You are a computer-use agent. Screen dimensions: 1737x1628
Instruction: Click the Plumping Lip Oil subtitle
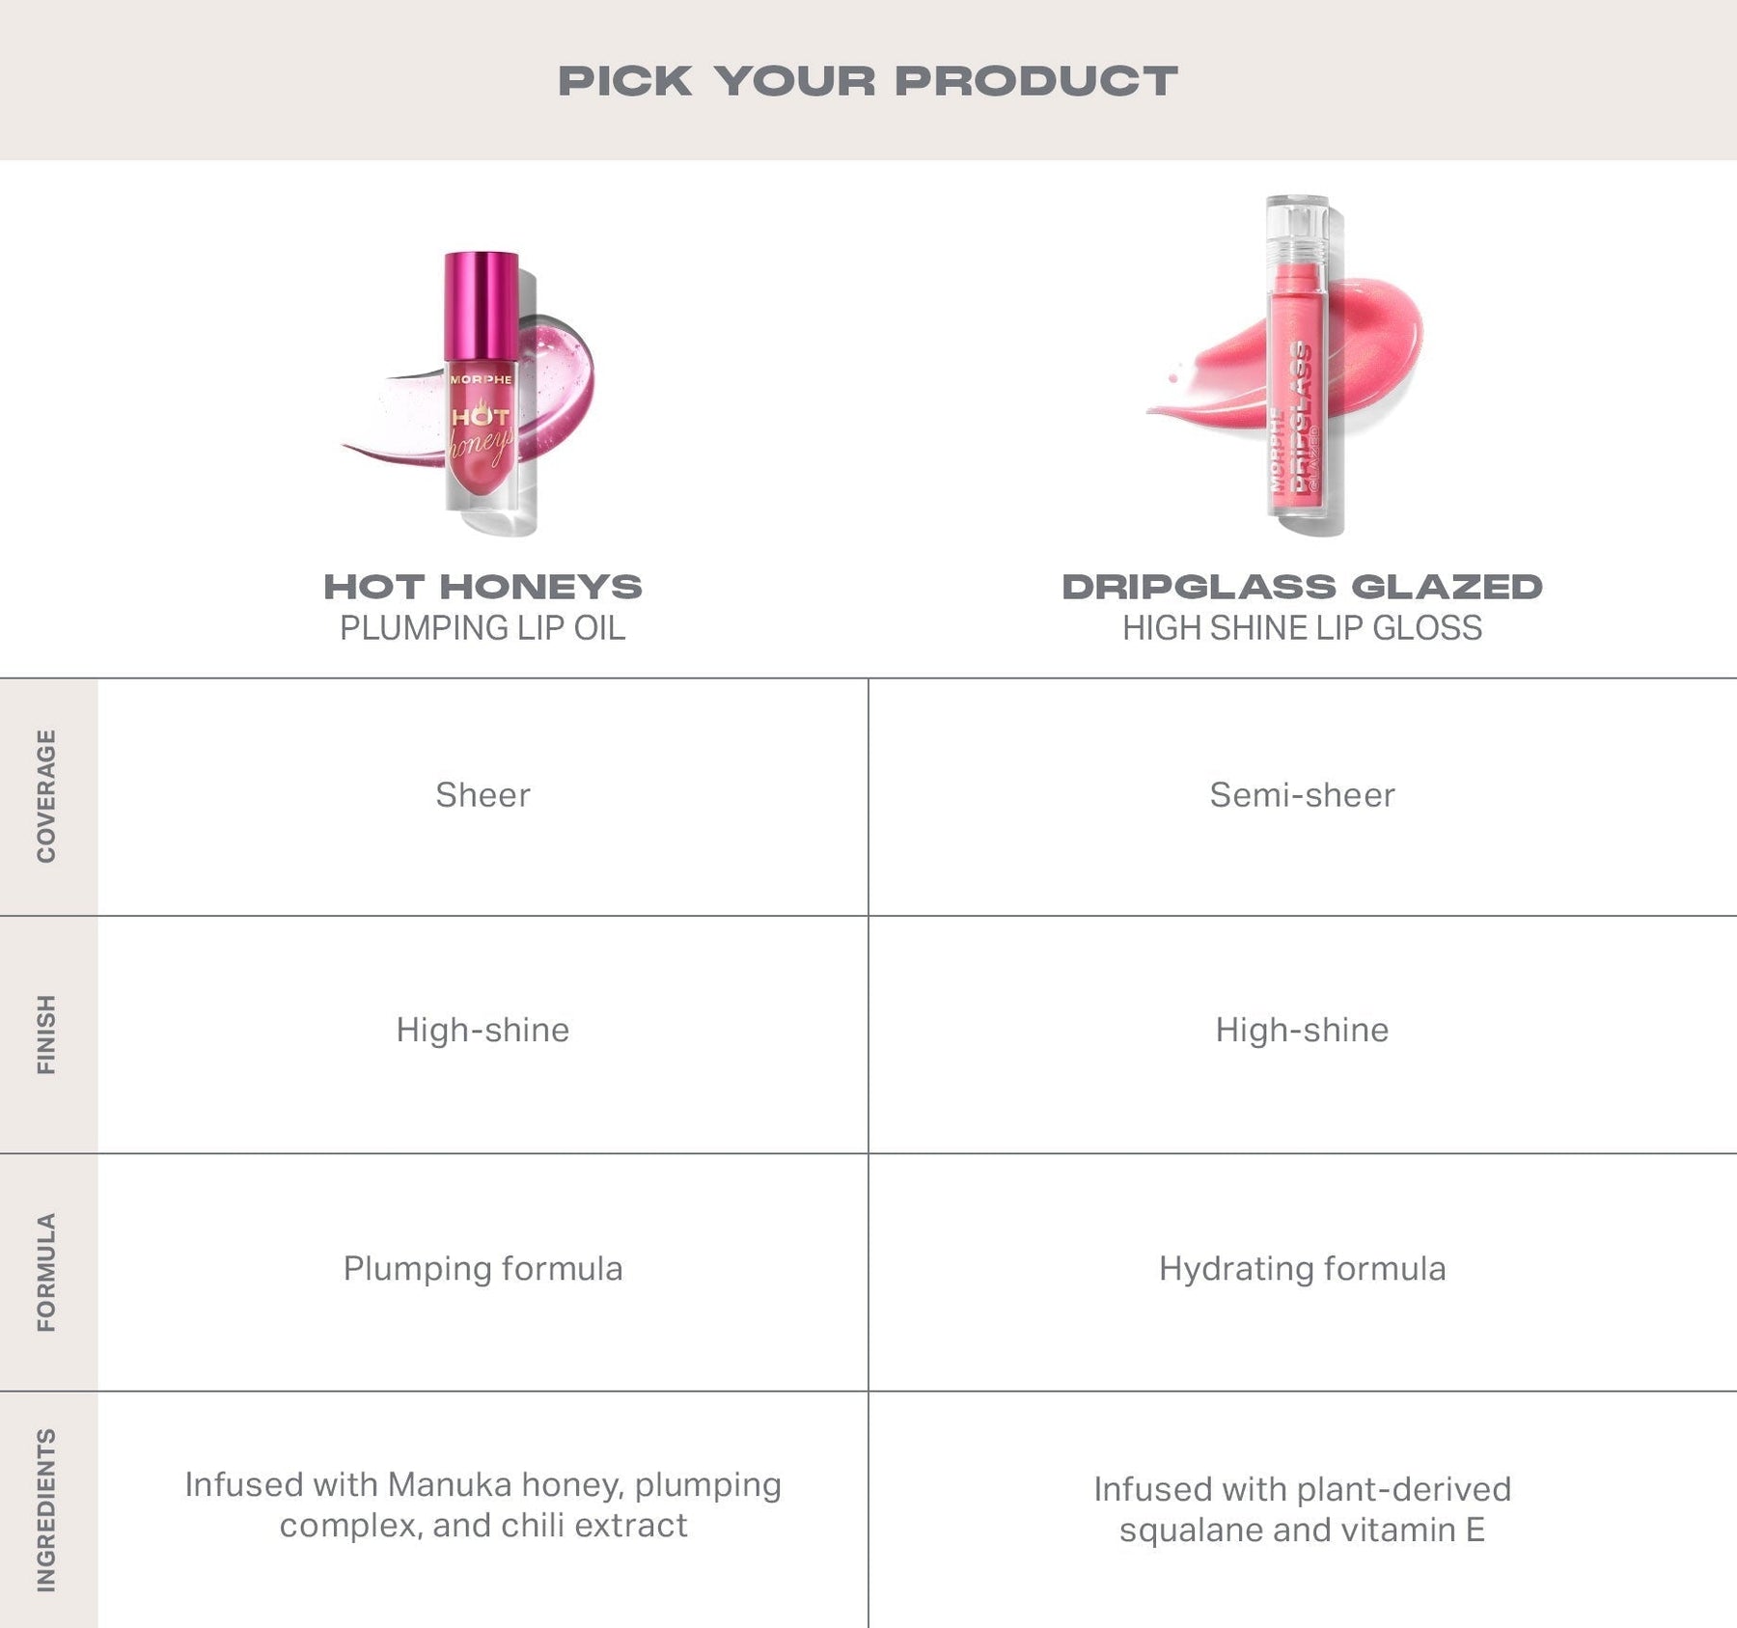[x=482, y=628]
